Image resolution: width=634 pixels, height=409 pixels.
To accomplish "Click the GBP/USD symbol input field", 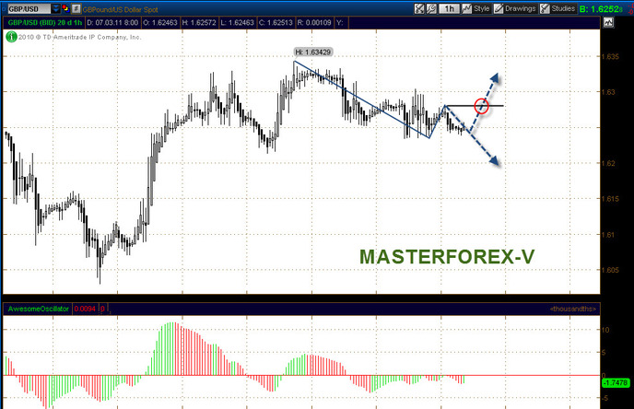I will 29,8.
